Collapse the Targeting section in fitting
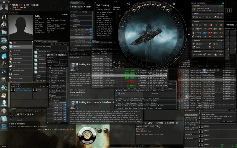 click(x=193, y=40)
